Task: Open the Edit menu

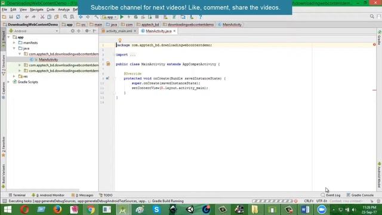Action: [x=13, y=10]
